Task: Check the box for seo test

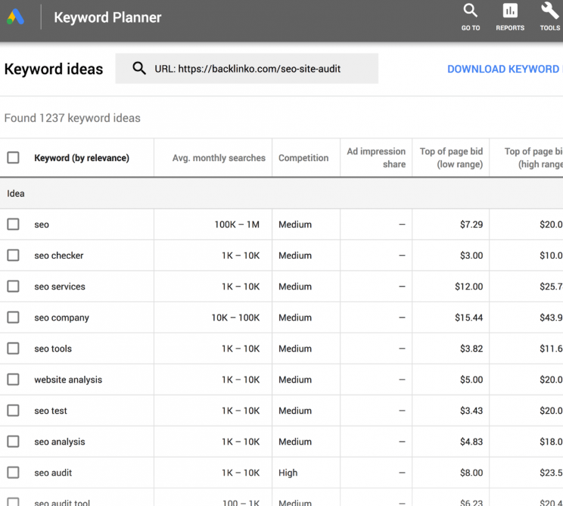Action: point(14,411)
